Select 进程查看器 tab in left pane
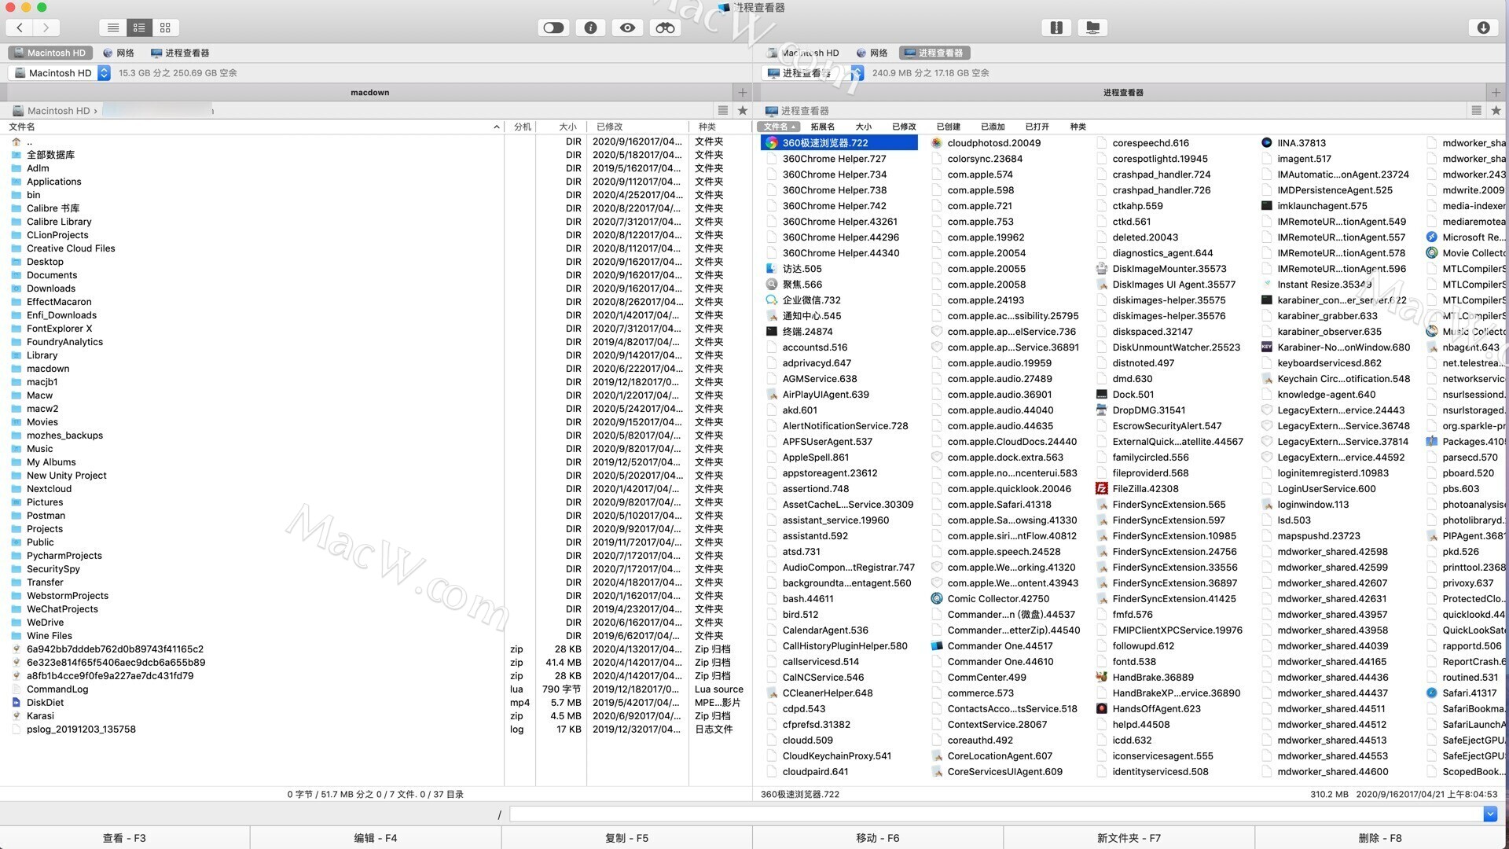Viewport: 1509px width, 849px height. coord(180,53)
